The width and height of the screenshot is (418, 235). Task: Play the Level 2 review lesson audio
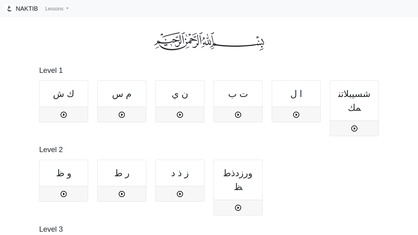238,207
